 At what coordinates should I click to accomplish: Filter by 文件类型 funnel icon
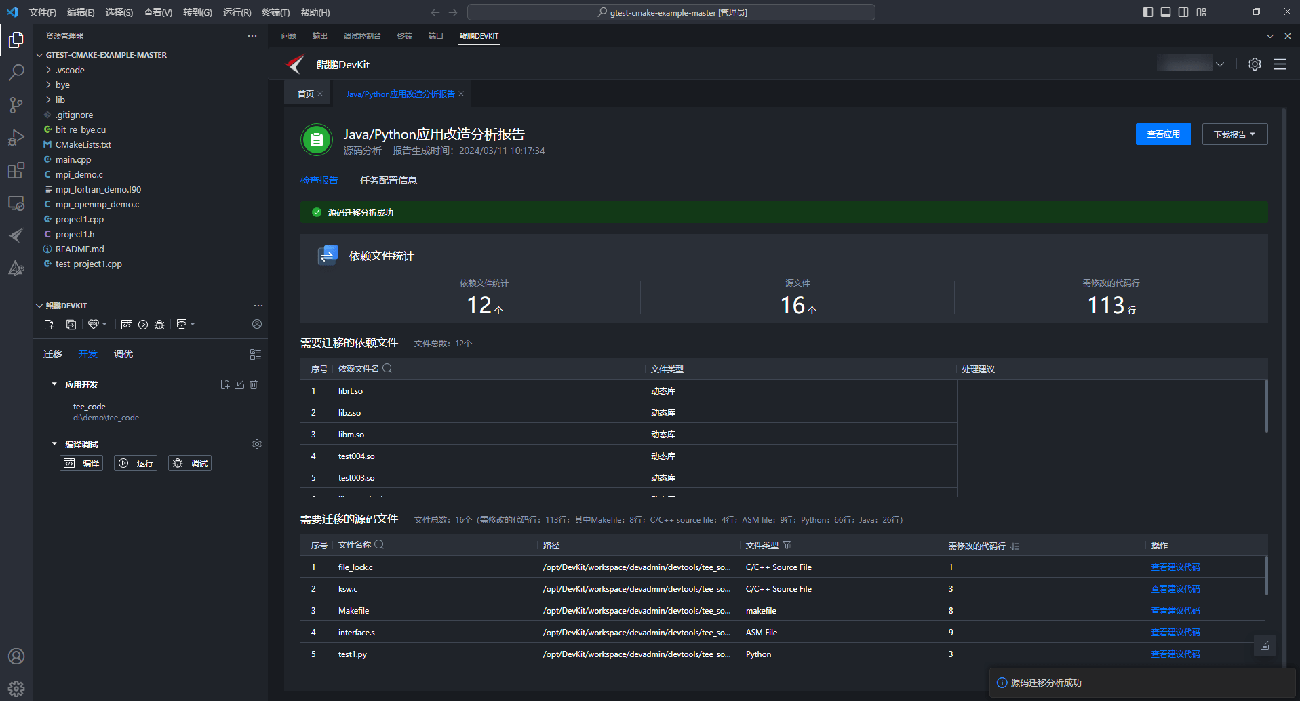click(787, 545)
